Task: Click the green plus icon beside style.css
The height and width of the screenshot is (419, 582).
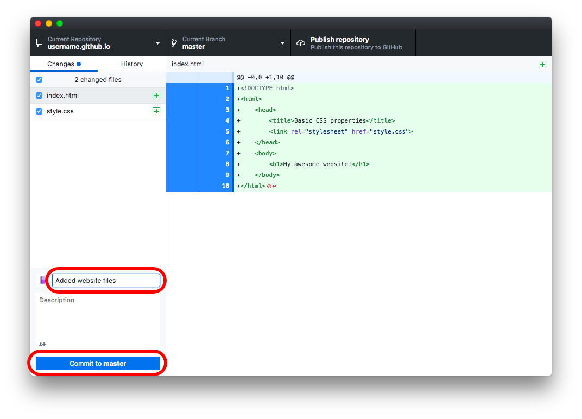Action: tap(156, 111)
